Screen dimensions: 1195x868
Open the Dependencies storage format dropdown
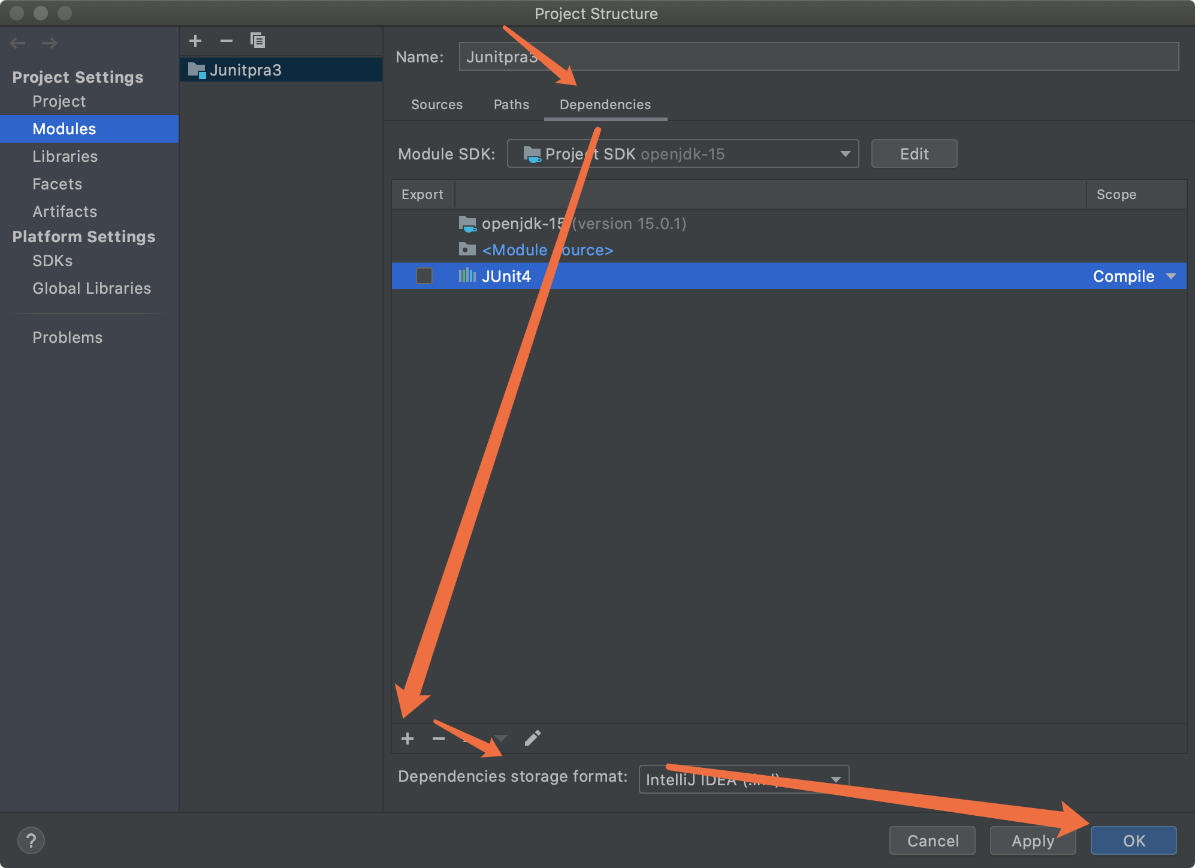click(835, 779)
